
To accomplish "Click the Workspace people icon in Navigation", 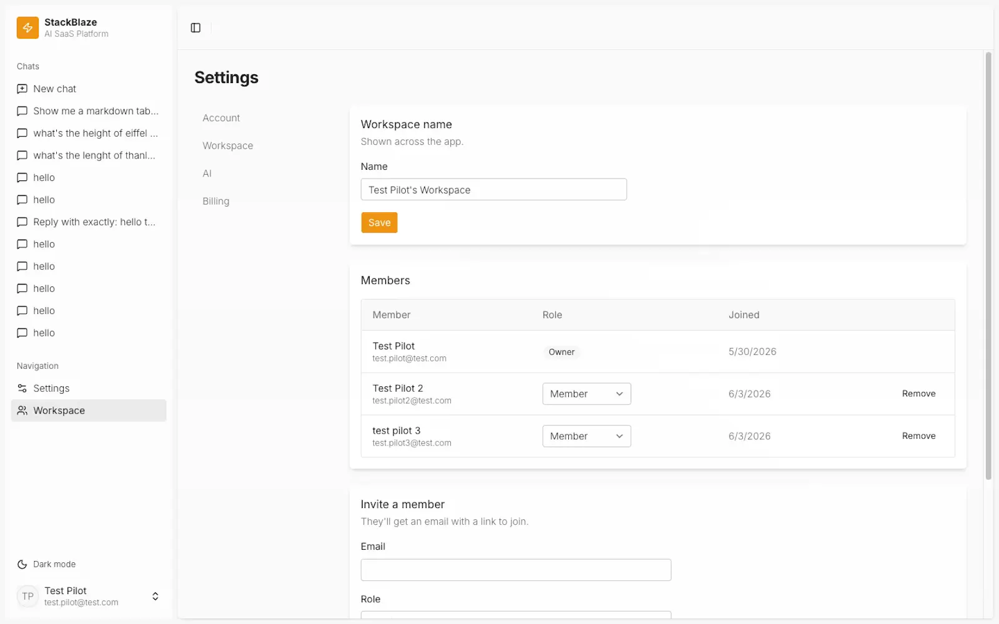I will coord(22,411).
